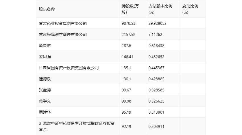242x135 pixels.
Task: Click percentage value 7.11262
Action: coord(155,34)
